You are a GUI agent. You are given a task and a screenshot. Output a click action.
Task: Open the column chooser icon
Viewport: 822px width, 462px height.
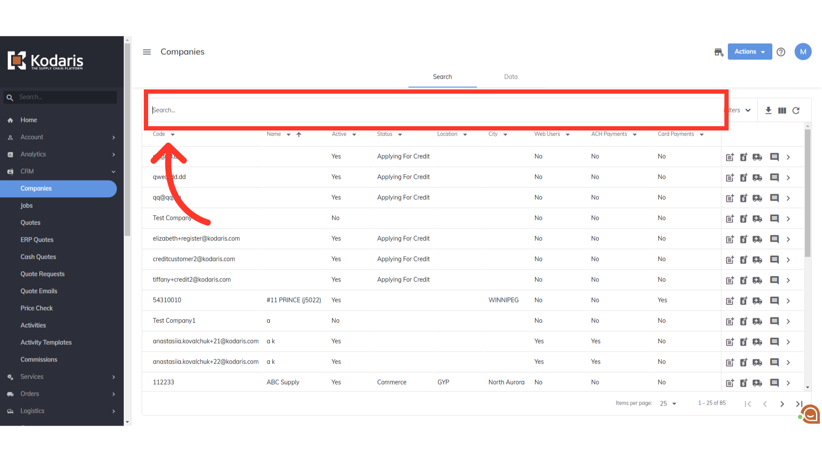[782, 110]
